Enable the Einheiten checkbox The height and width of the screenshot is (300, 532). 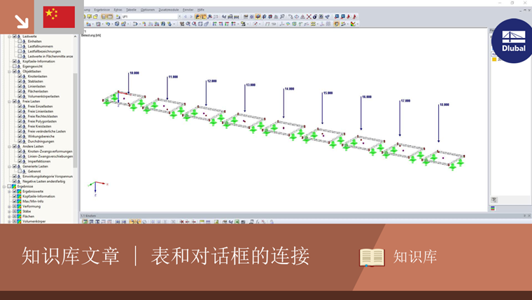[20, 41]
